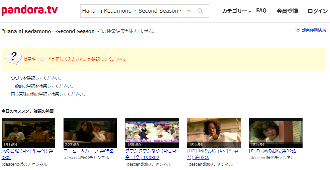Image resolution: width=330 pixels, height=170 pixels.
Task: Click [HD] 凪のお暇 title link
Action: [x=213, y=154]
